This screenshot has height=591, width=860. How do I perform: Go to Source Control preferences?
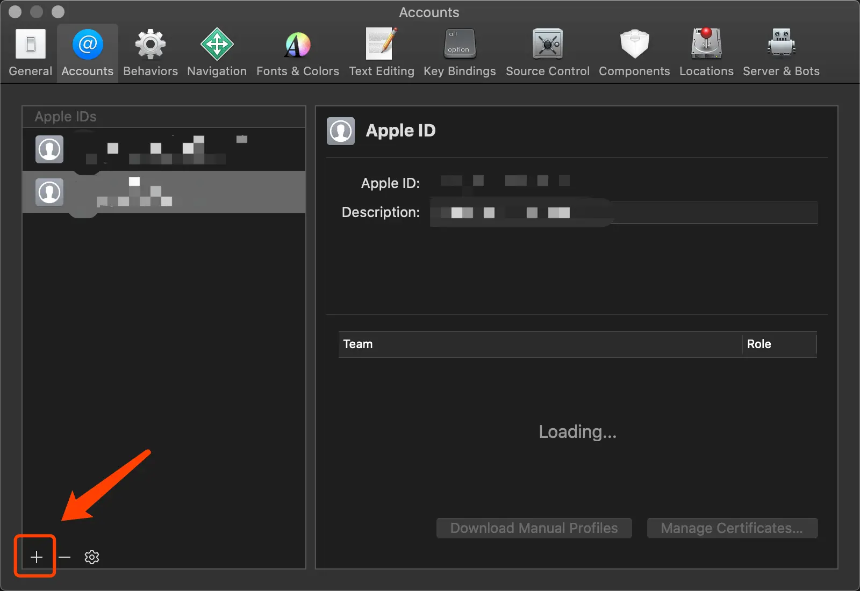tap(548, 53)
